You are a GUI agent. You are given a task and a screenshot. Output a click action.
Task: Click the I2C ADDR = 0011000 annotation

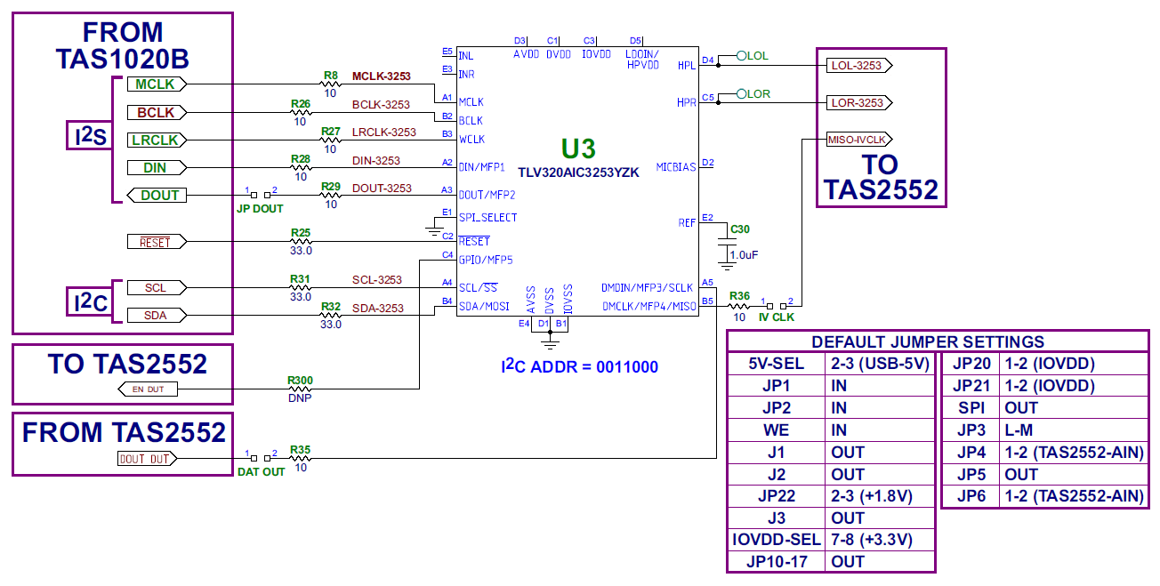[579, 366]
